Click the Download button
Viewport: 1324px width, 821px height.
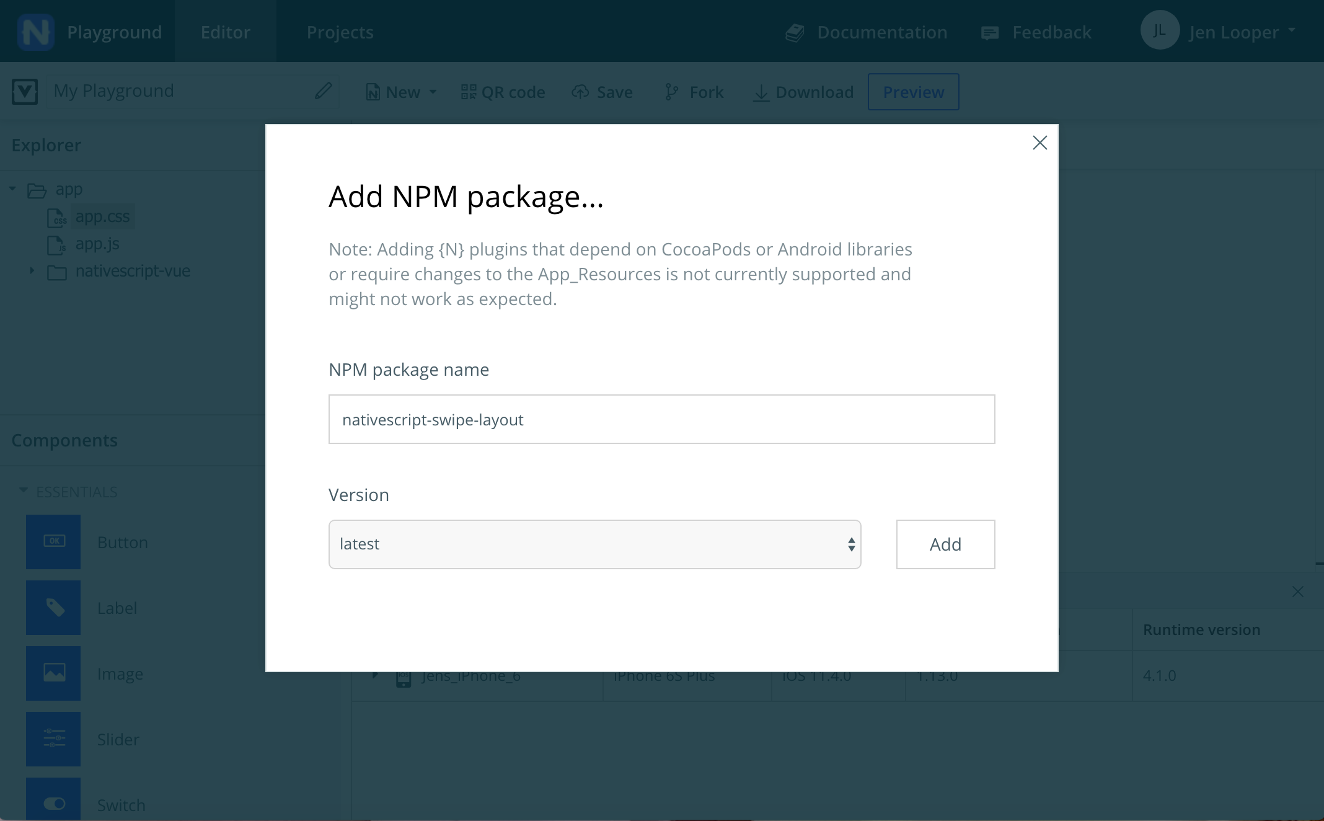803,92
